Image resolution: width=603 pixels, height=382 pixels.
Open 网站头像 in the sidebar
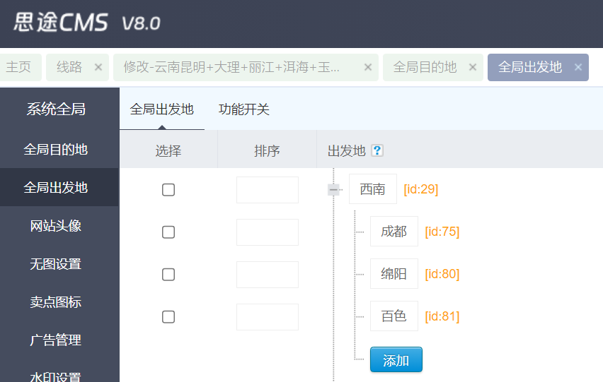point(56,226)
